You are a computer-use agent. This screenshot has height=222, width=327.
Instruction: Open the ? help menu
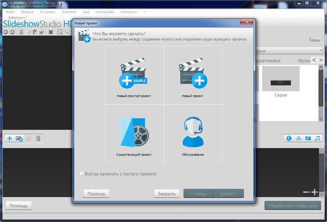[x=145, y=12]
